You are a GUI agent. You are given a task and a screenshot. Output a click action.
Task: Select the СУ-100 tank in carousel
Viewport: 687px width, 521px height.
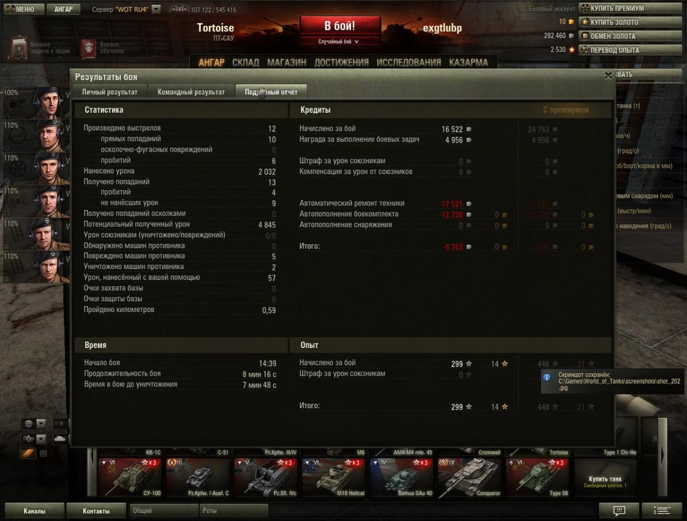(130, 477)
